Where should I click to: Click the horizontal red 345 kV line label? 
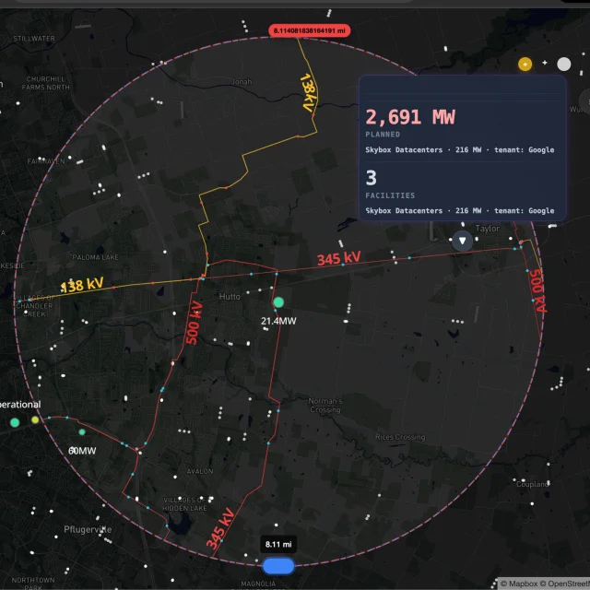click(338, 258)
